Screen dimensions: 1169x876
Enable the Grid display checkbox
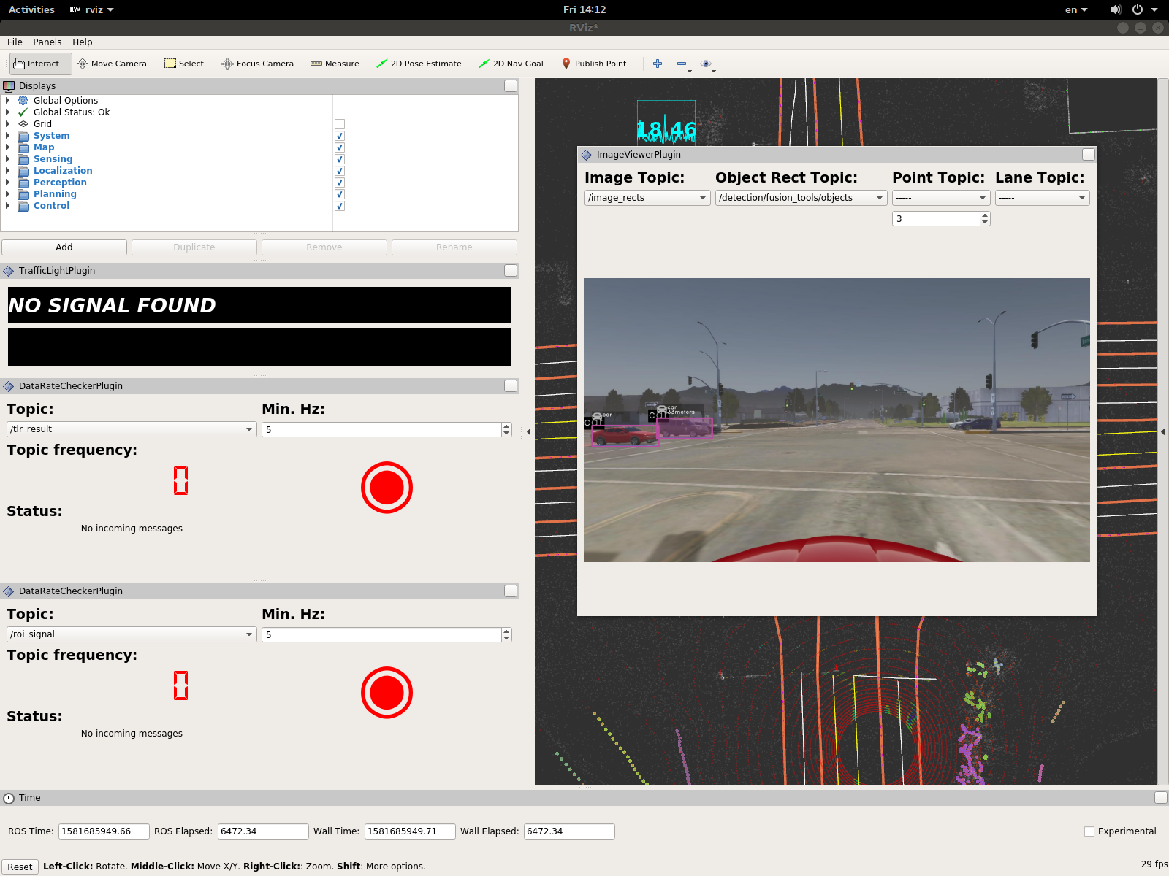tap(340, 124)
